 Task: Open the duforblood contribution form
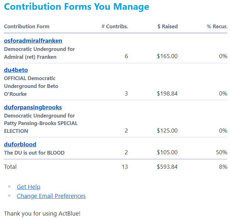coord(20,145)
